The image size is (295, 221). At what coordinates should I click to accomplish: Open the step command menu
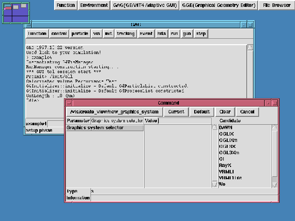tap(201, 33)
